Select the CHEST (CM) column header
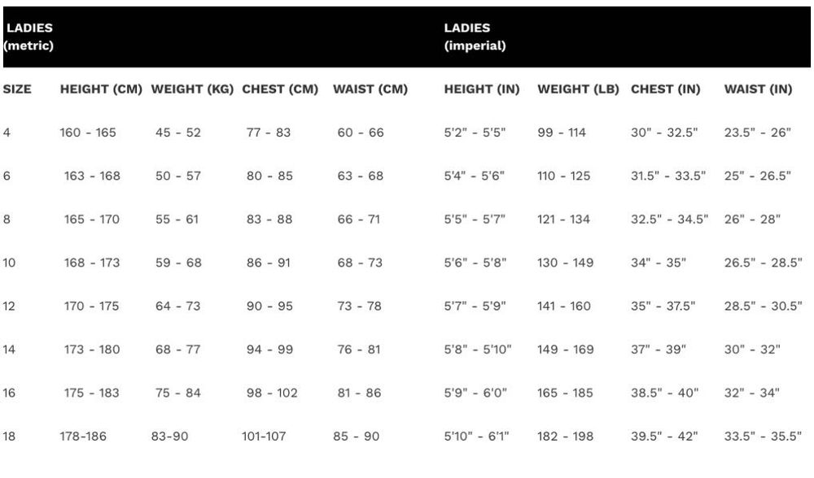 click(x=279, y=89)
